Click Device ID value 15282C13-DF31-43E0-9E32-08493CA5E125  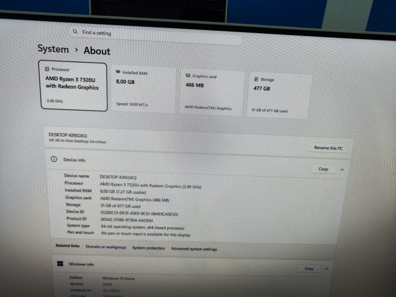139,214
